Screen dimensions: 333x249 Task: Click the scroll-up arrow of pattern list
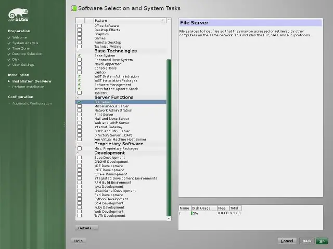(169, 20)
